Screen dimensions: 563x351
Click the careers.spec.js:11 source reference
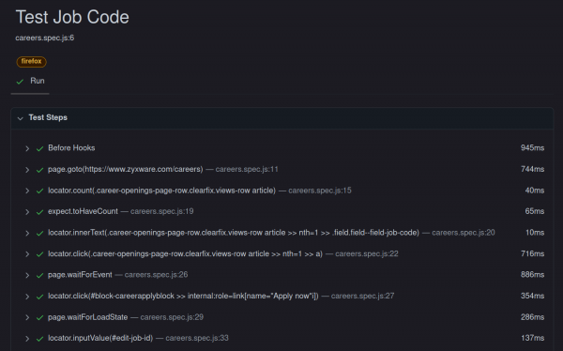tap(247, 169)
